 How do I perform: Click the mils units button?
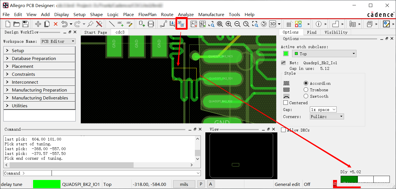coord(184,184)
